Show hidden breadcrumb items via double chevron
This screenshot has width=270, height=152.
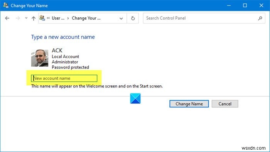click(48, 18)
